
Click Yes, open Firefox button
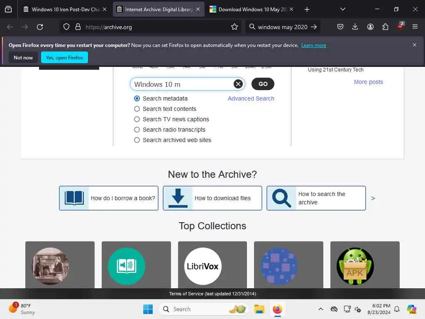(x=64, y=57)
